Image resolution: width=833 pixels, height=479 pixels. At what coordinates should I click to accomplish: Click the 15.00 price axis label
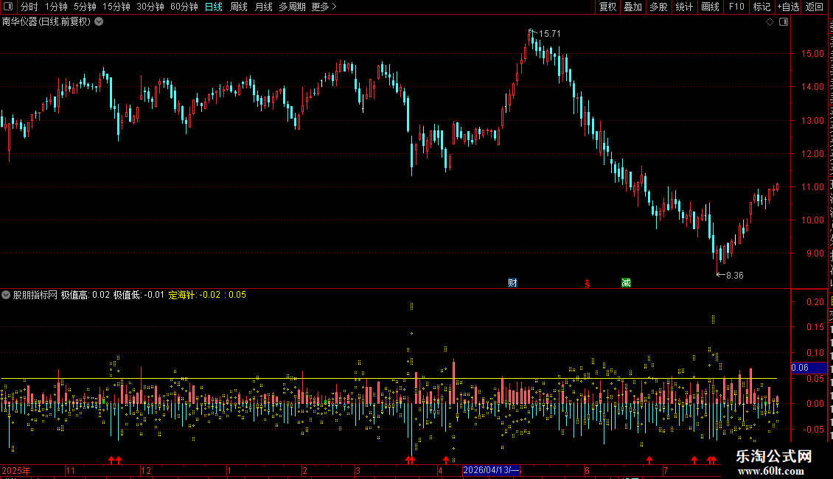coord(812,53)
